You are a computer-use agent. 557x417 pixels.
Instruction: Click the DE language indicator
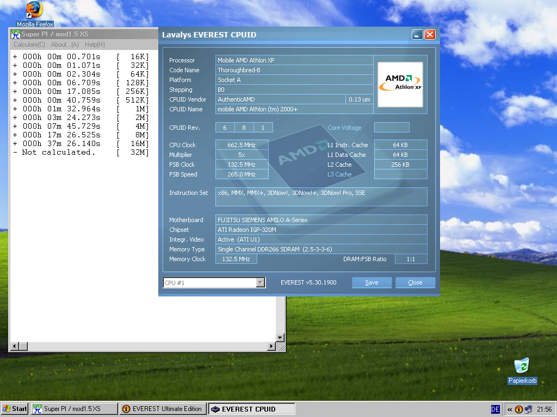click(x=495, y=409)
